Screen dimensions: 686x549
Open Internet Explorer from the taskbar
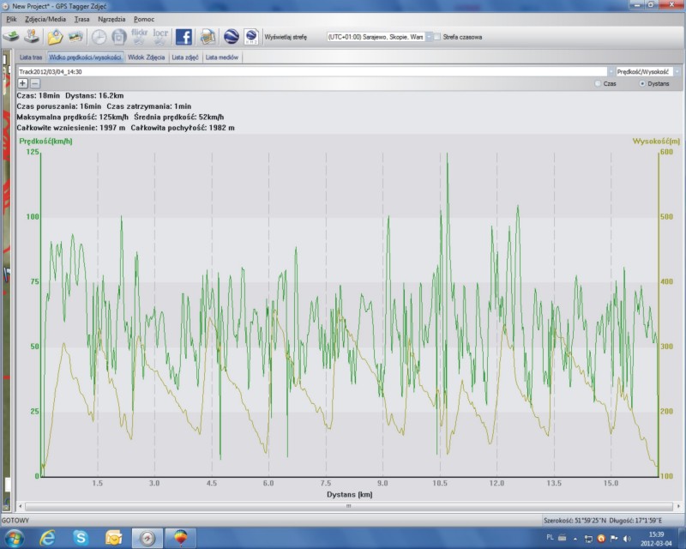pos(47,538)
